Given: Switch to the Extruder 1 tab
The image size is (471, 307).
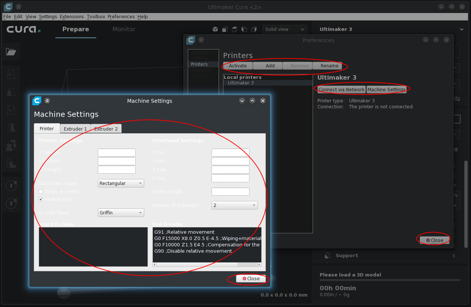Looking at the screenshot, I should click(75, 129).
